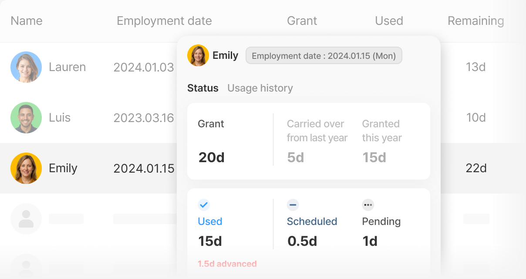Click the Employment date badge in popup
The height and width of the screenshot is (279, 526).
tap(324, 56)
